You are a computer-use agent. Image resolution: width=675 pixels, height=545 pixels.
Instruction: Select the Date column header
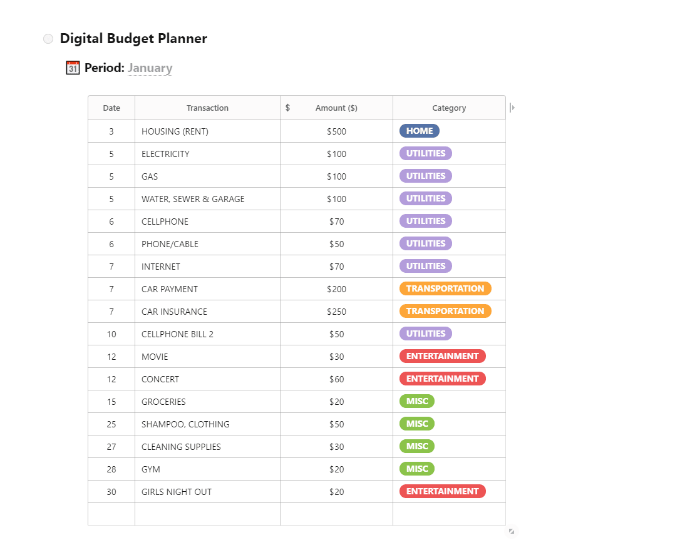coord(111,108)
